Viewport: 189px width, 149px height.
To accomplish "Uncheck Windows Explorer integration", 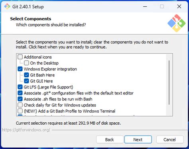I will tap(20, 69).
